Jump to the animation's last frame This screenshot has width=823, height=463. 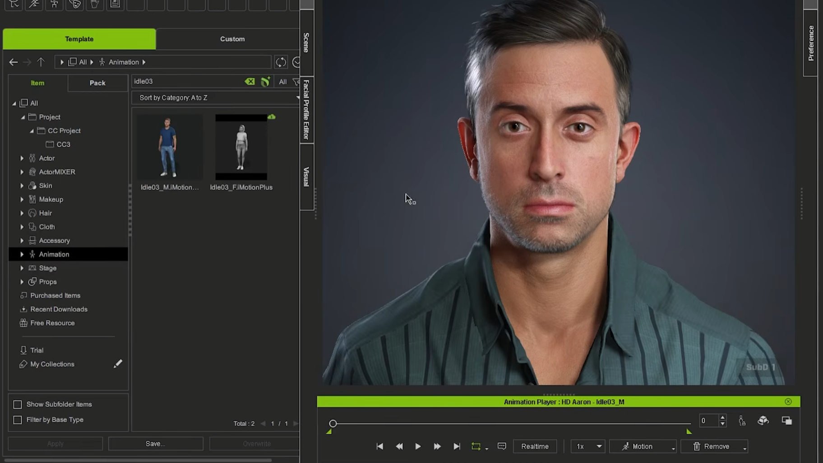[x=457, y=446]
